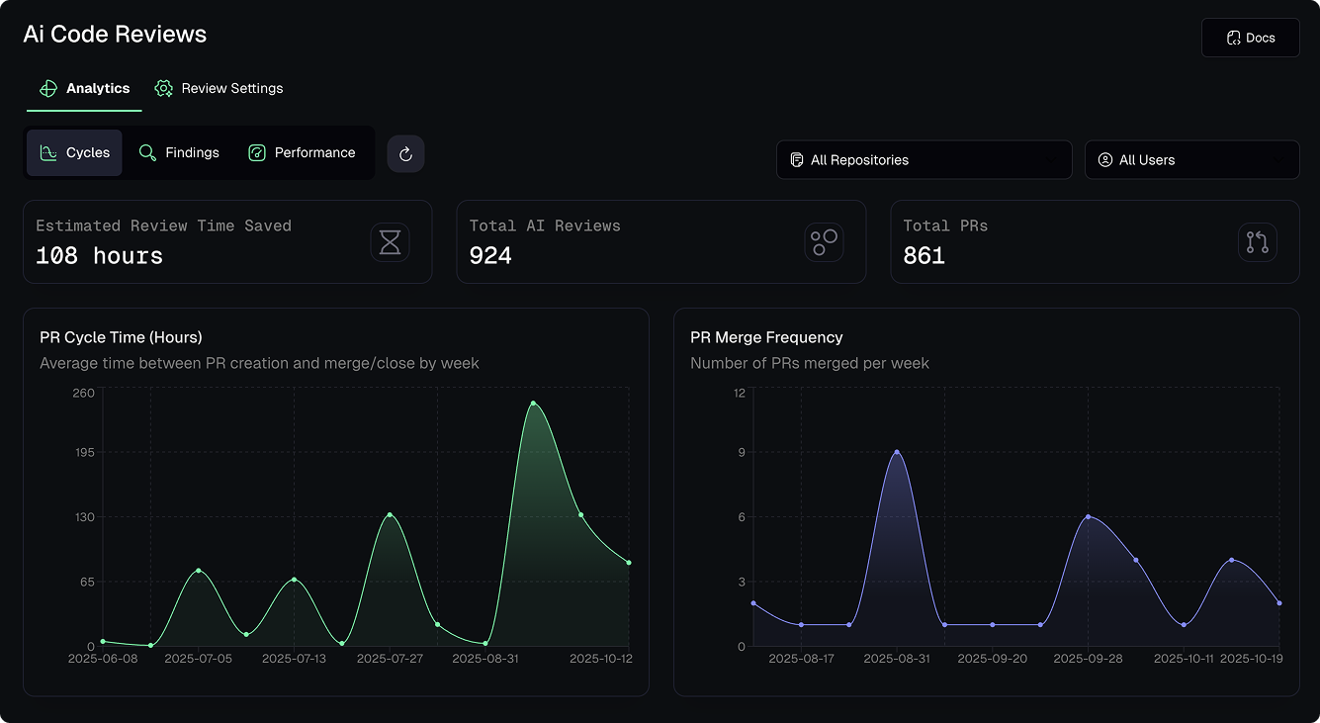Switch on the Performance view
Image resolution: width=1320 pixels, height=723 pixels.
pos(303,152)
